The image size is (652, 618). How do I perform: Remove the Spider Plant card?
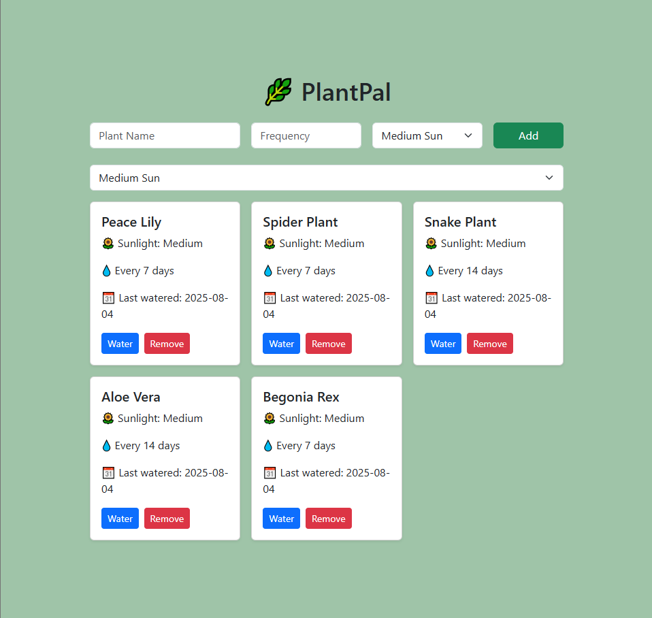pyautogui.click(x=328, y=344)
